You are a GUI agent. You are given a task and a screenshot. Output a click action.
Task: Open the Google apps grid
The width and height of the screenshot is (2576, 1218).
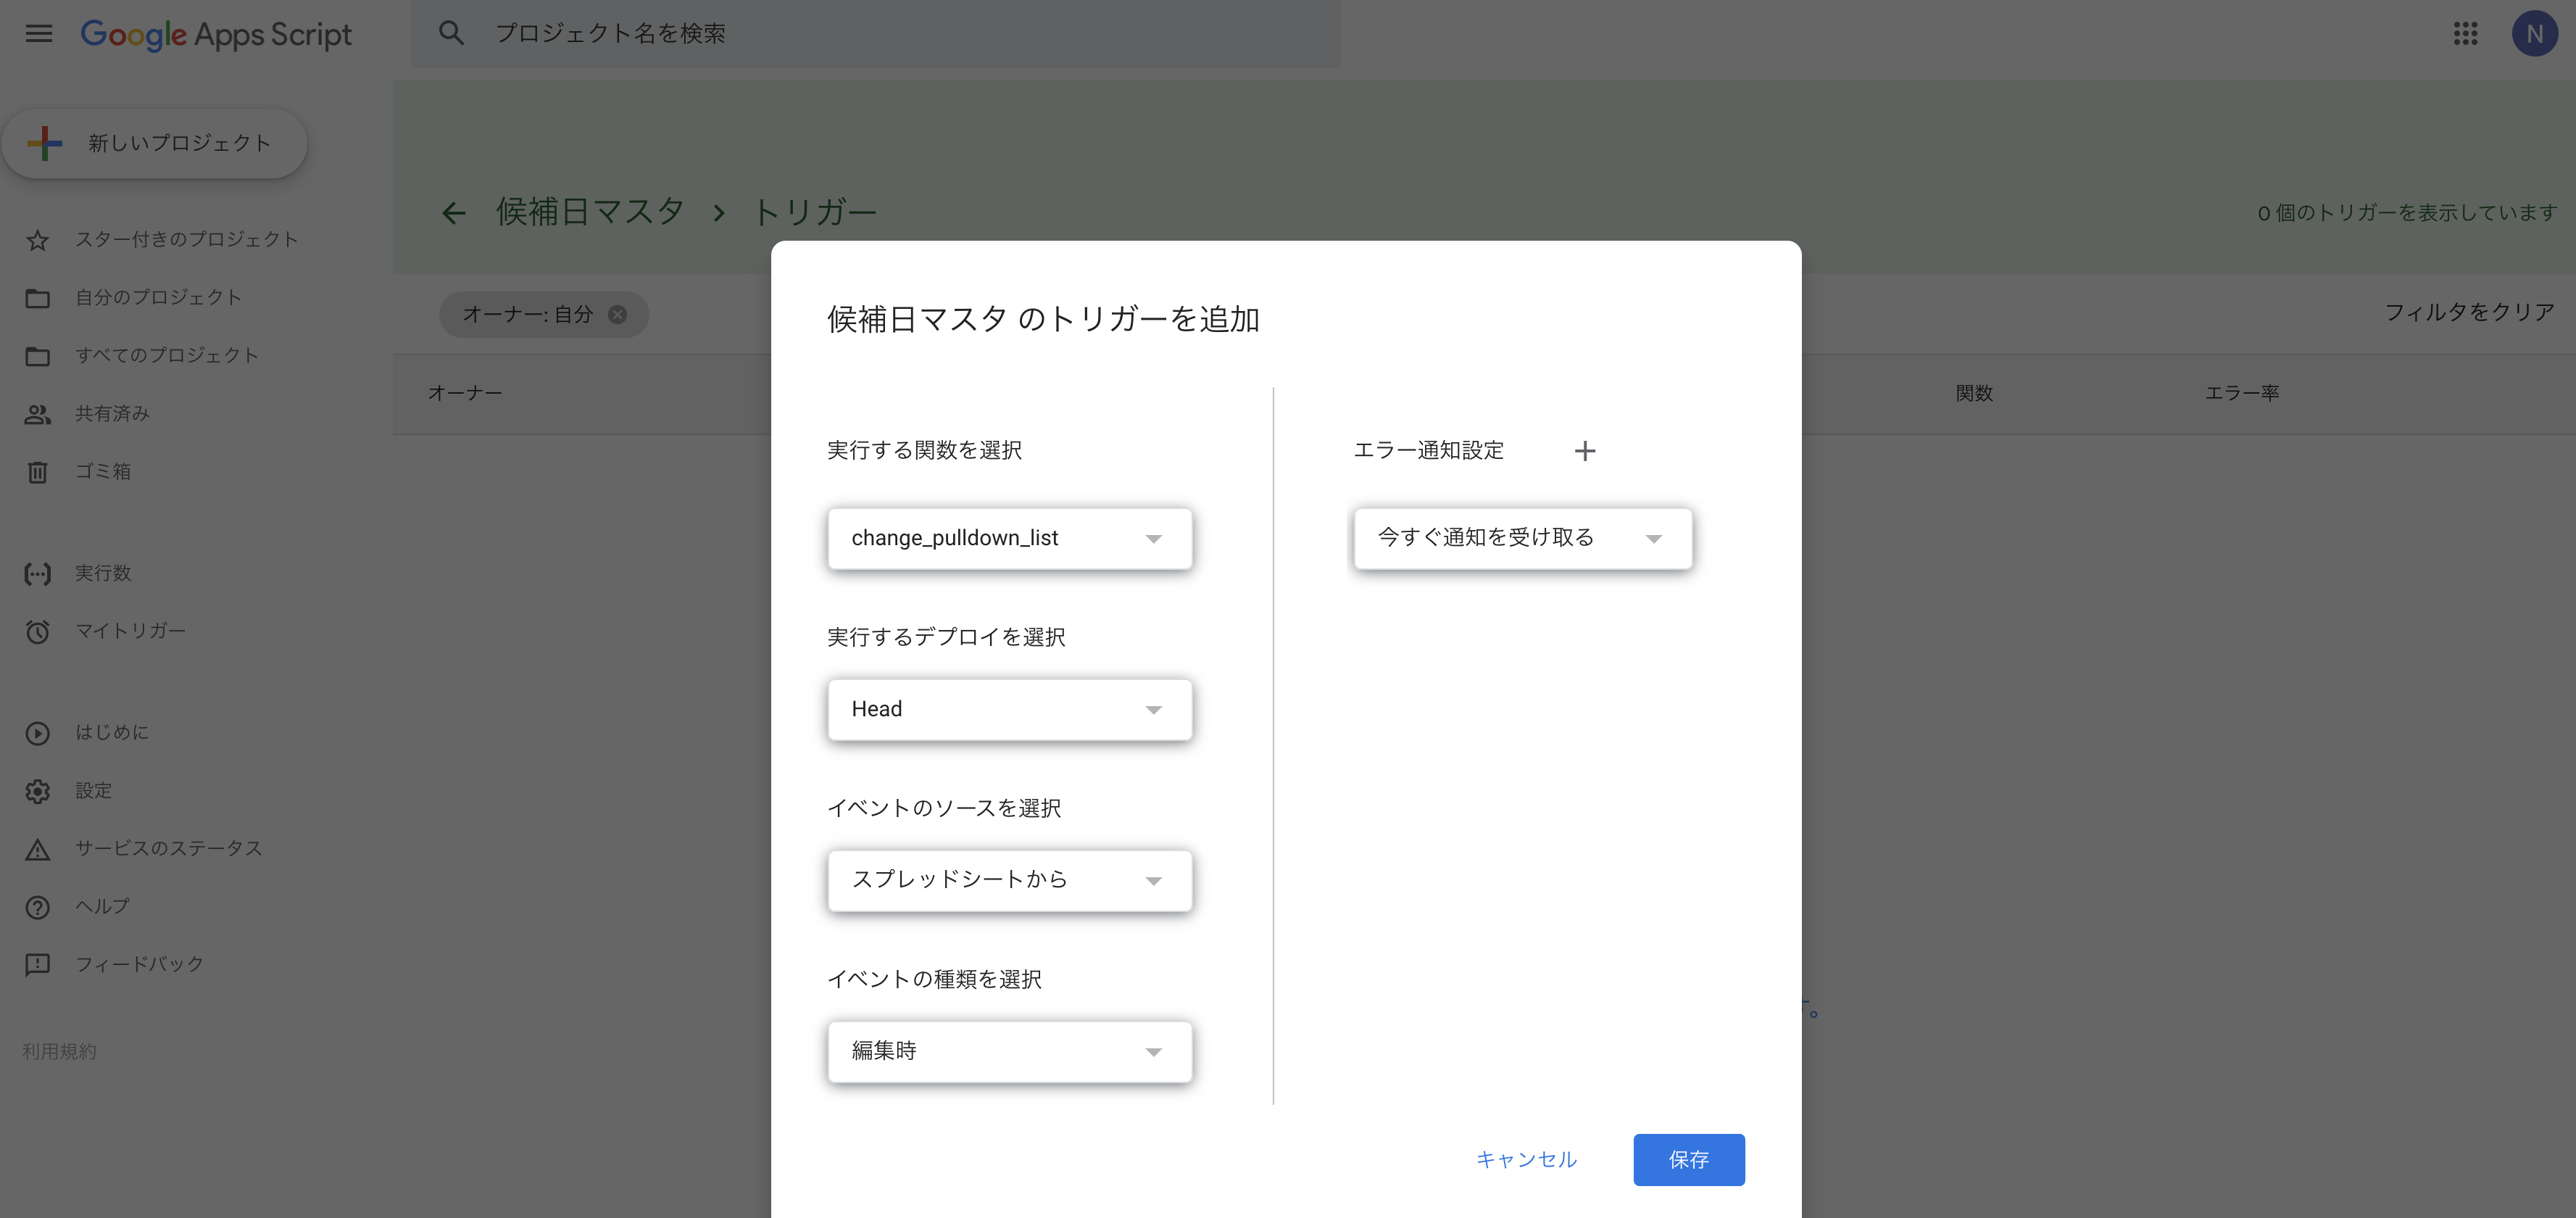pyautogui.click(x=2465, y=34)
